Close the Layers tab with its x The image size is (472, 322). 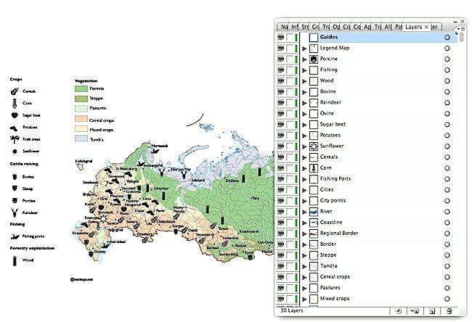click(426, 27)
